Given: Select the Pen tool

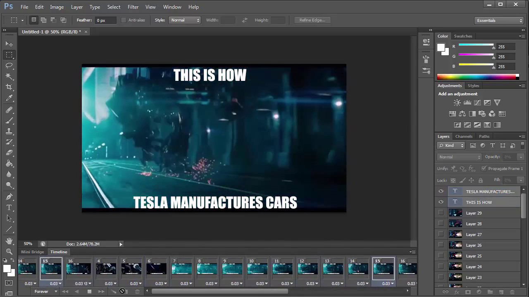Looking at the screenshot, I should coord(9,197).
